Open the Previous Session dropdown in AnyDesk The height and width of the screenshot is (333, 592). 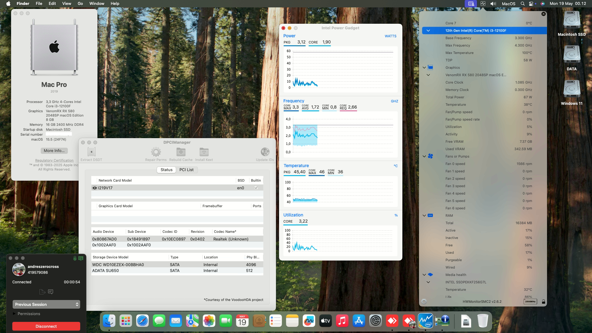[46, 304]
